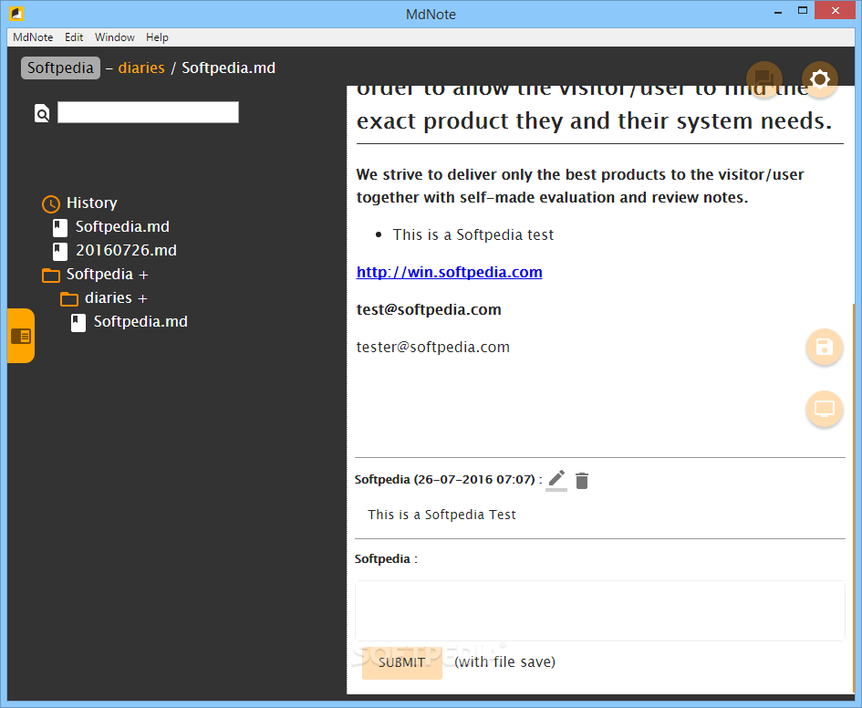Click the diaries folder icon in tree
The height and width of the screenshot is (708, 862).
pyautogui.click(x=69, y=298)
